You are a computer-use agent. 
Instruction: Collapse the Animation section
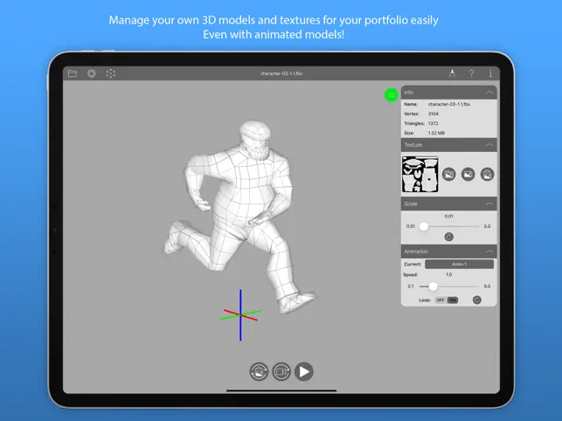[x=489, y=252]
